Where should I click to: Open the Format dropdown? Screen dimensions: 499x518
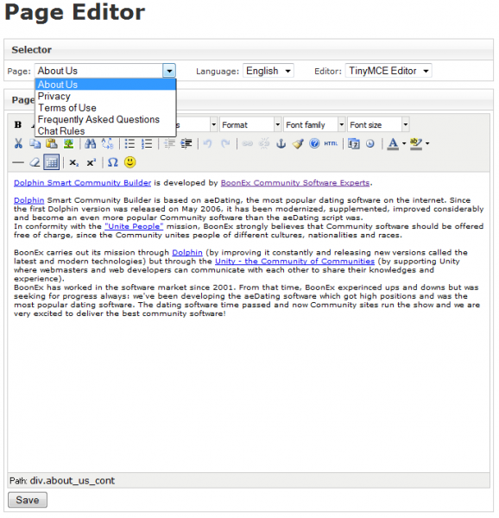(x=250, y=125)
